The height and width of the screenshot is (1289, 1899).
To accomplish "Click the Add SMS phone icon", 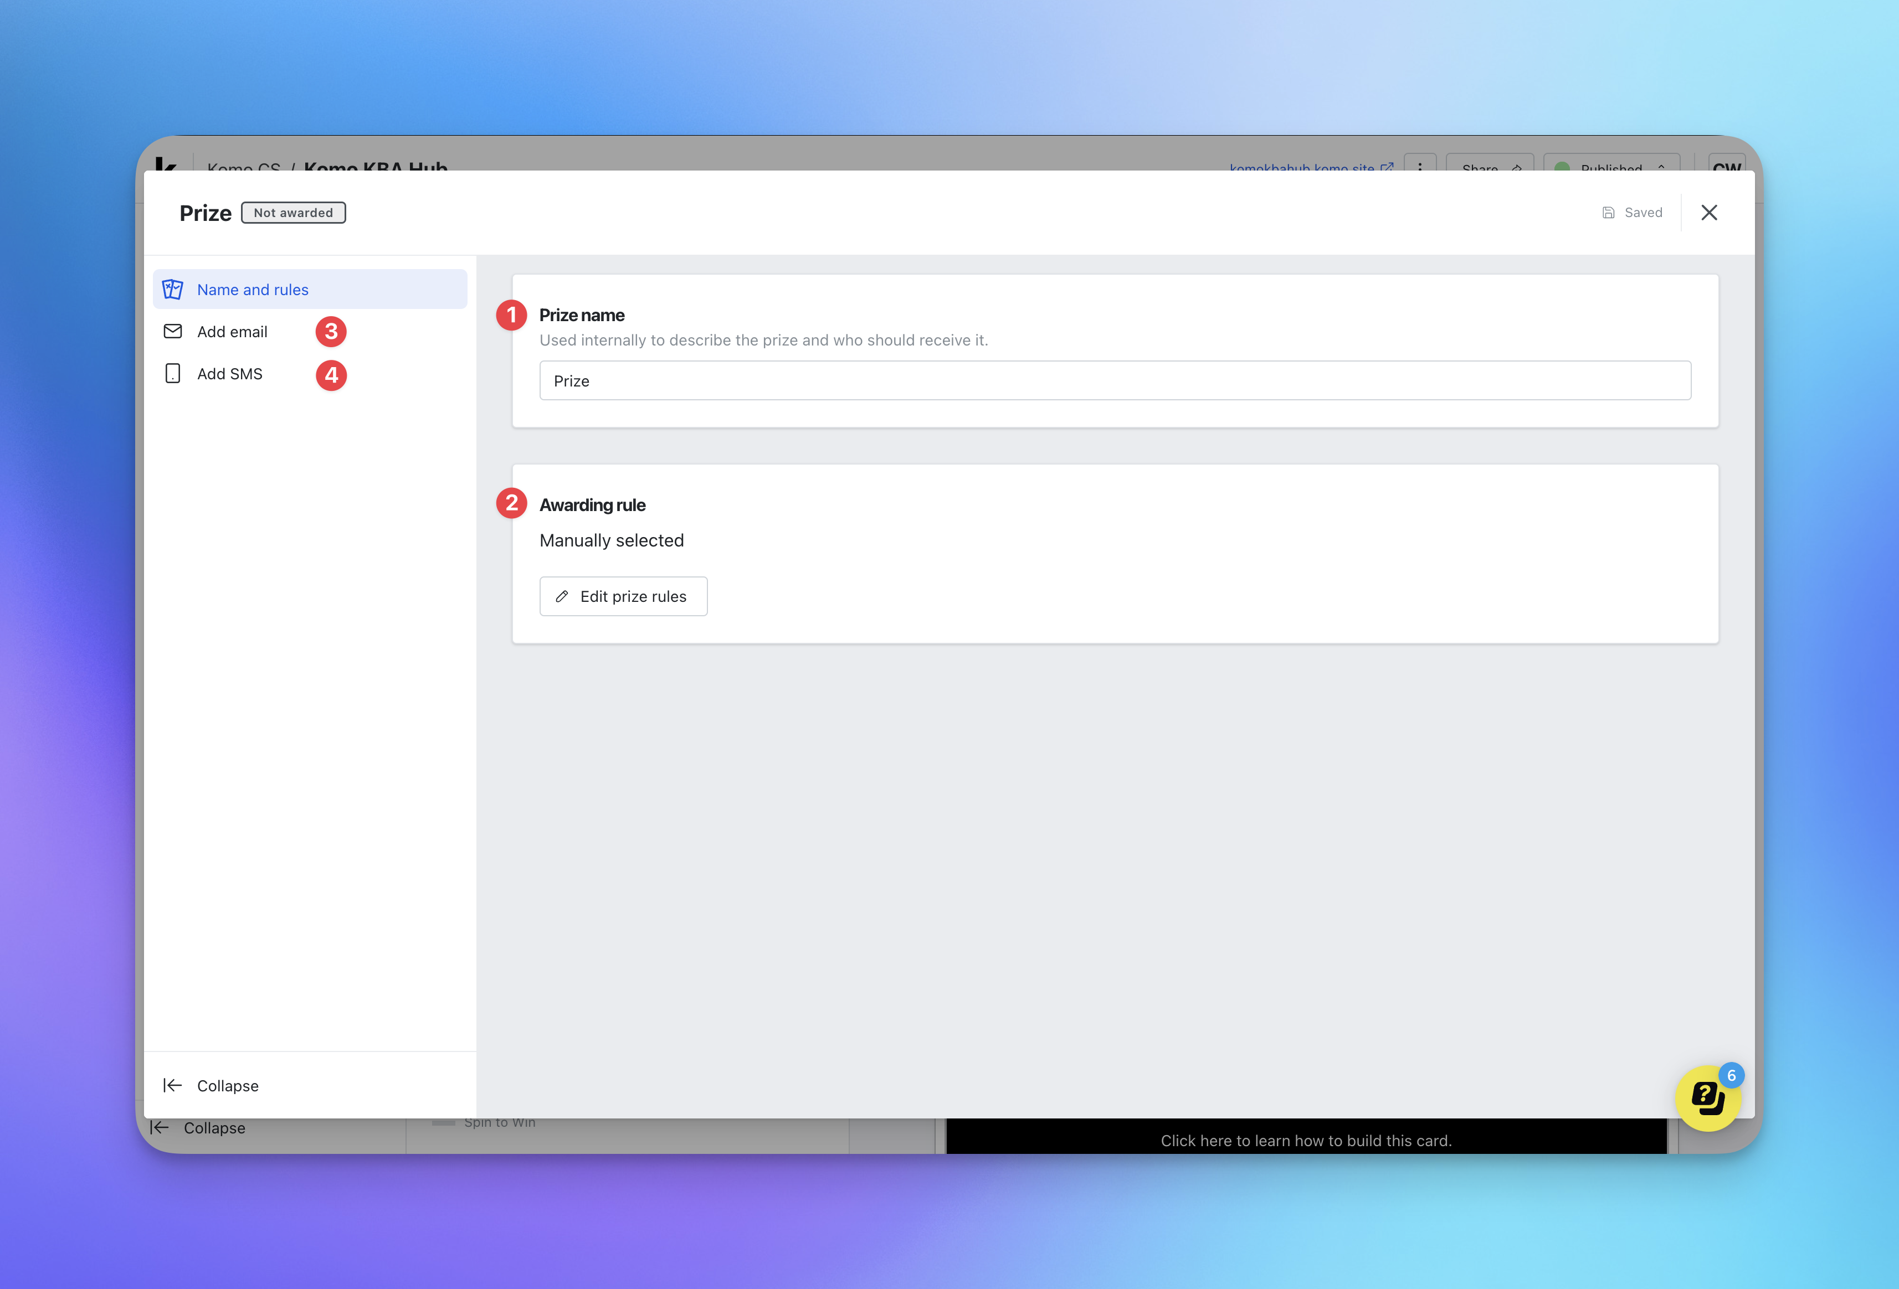I will 172,373.
